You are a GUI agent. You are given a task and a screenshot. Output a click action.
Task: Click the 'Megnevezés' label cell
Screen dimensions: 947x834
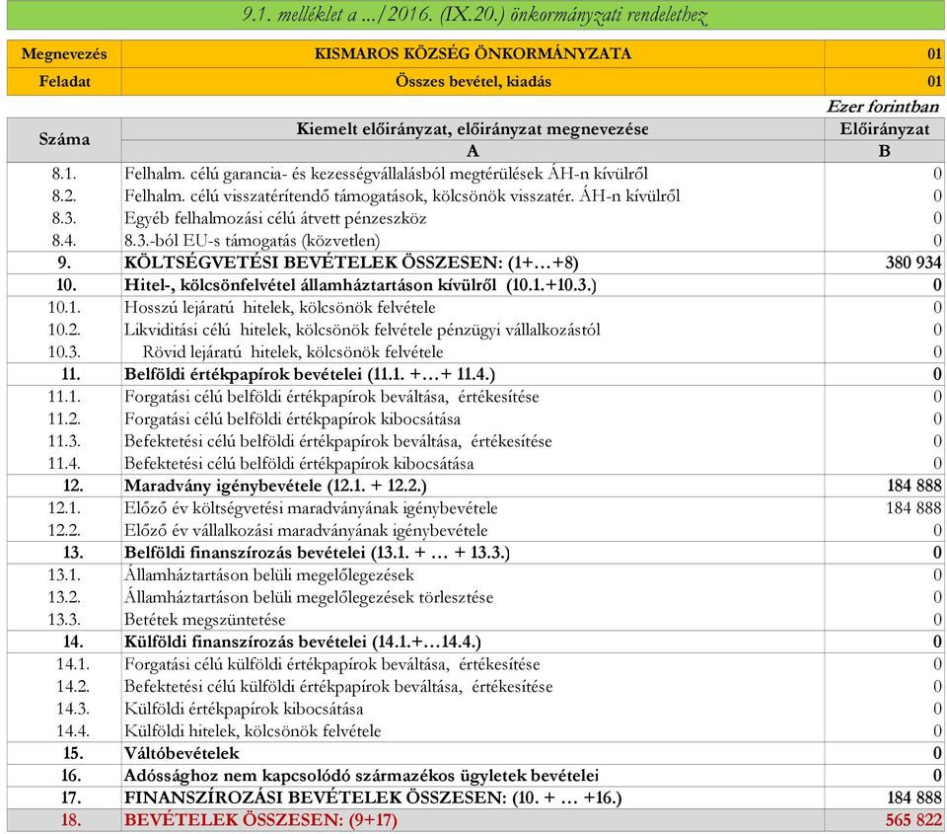point(64,53)
